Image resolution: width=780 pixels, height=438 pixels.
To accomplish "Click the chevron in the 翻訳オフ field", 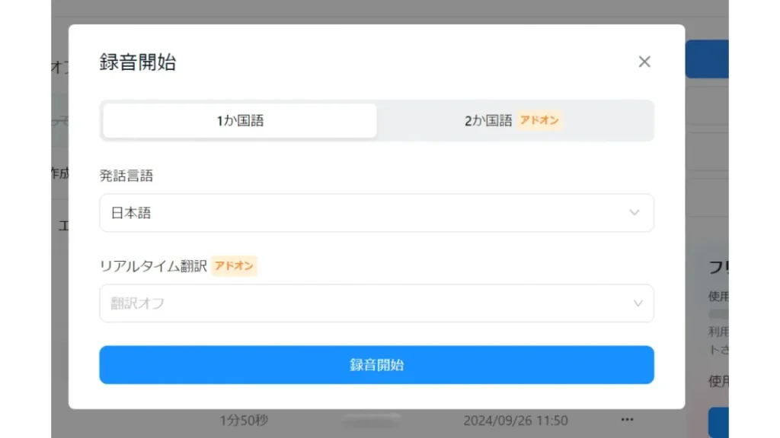I will [x=638, y=303].
